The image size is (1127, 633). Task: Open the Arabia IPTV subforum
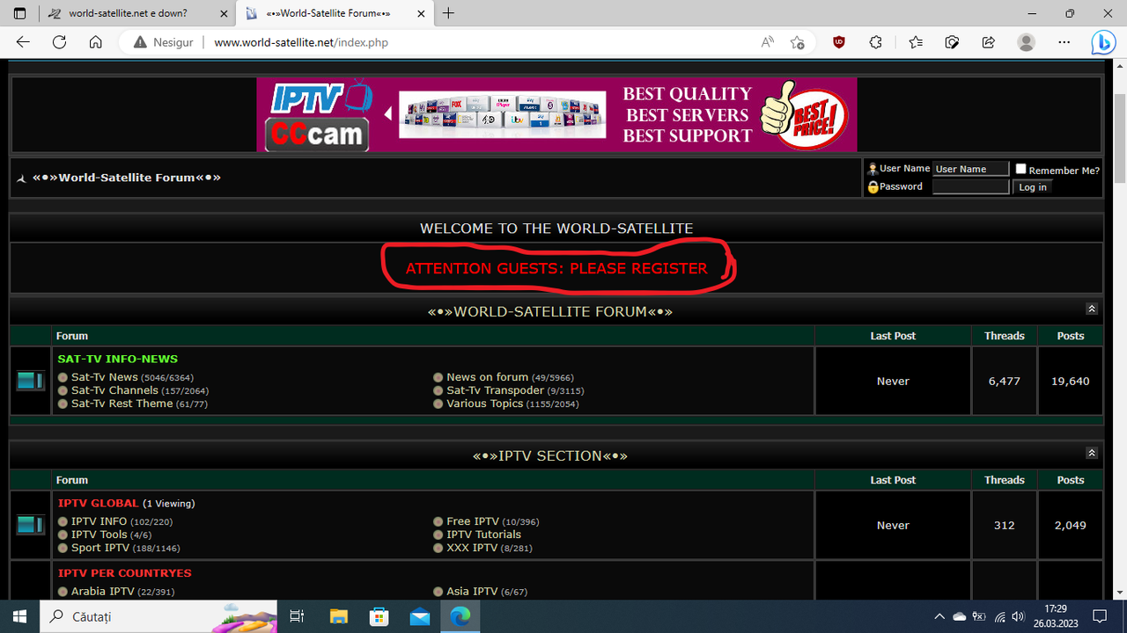click(x=103, y=592)
